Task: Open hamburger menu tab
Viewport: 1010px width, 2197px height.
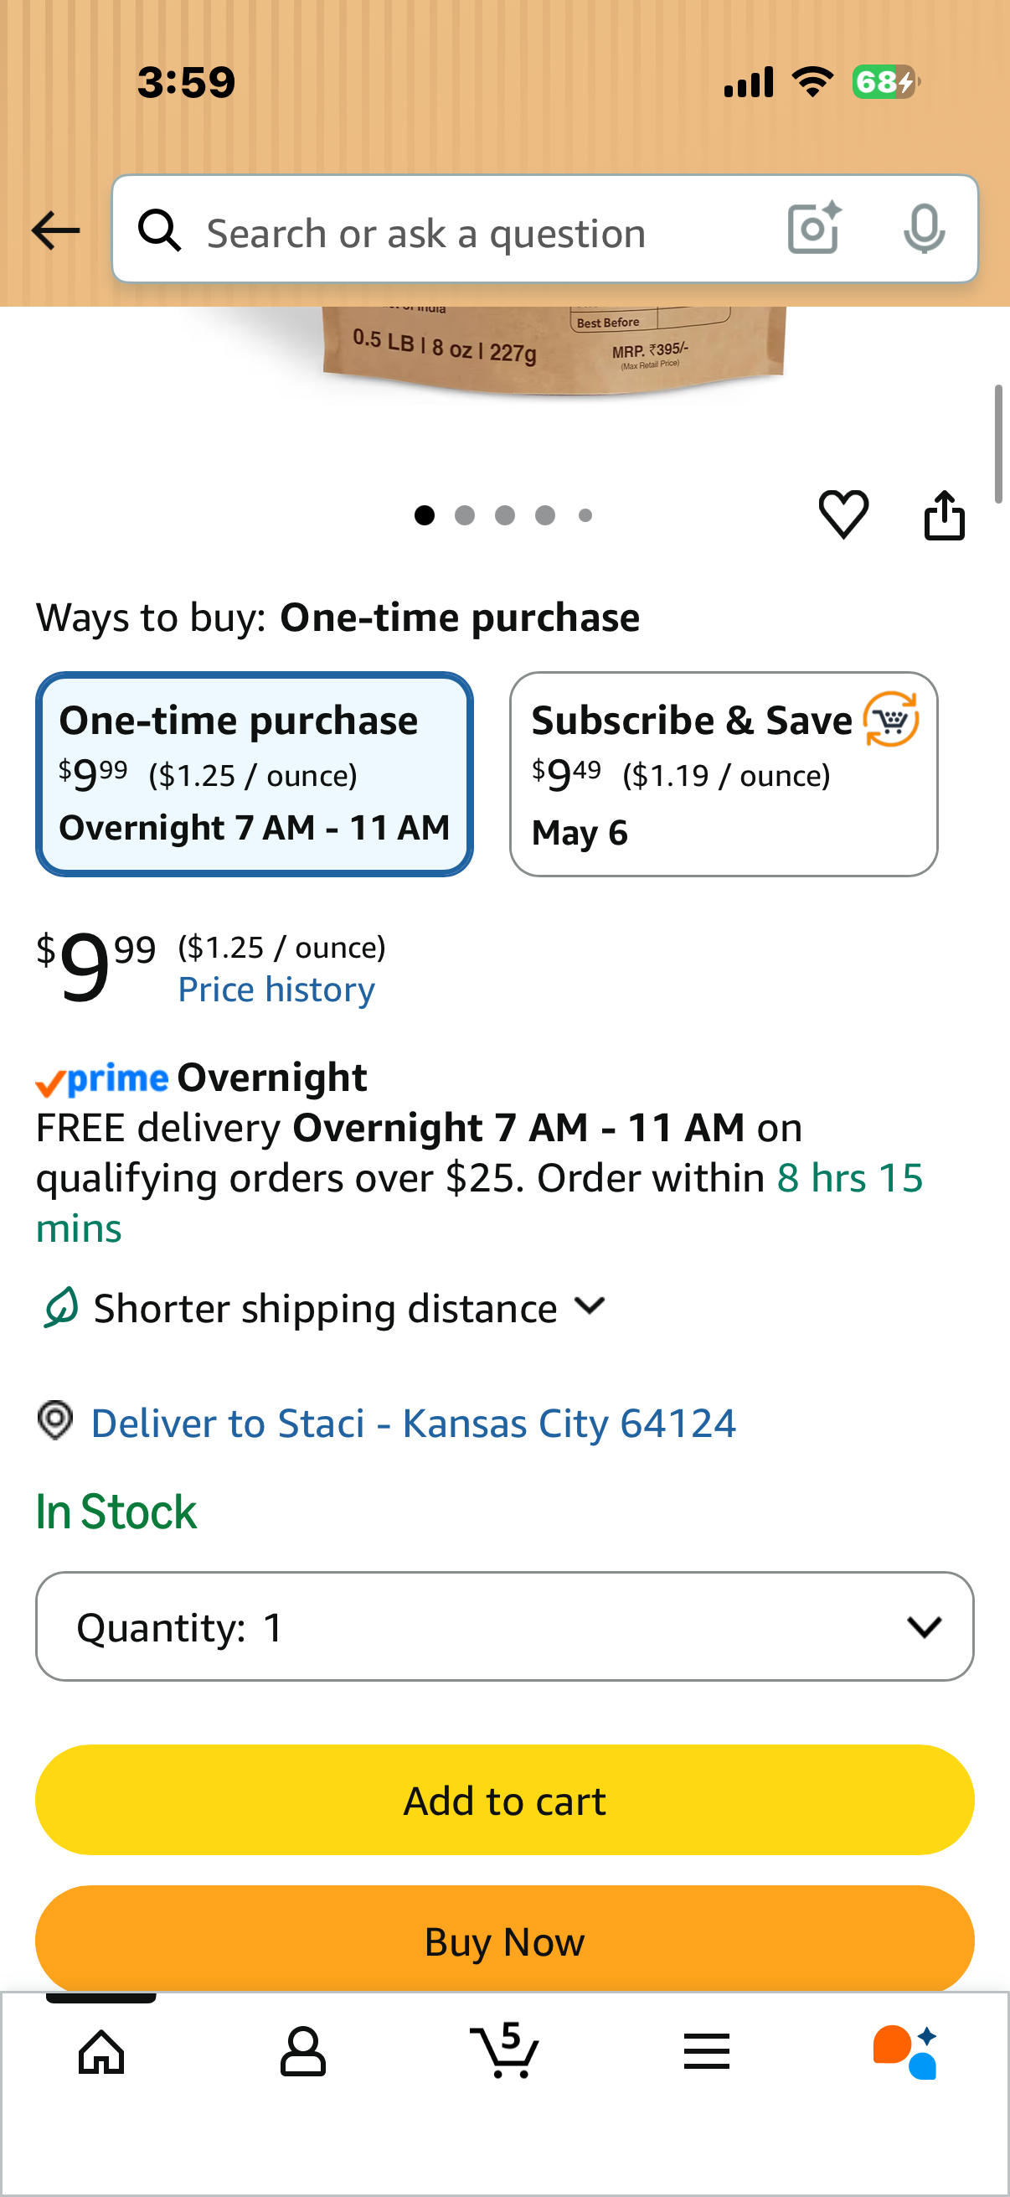Action: 707,2051
